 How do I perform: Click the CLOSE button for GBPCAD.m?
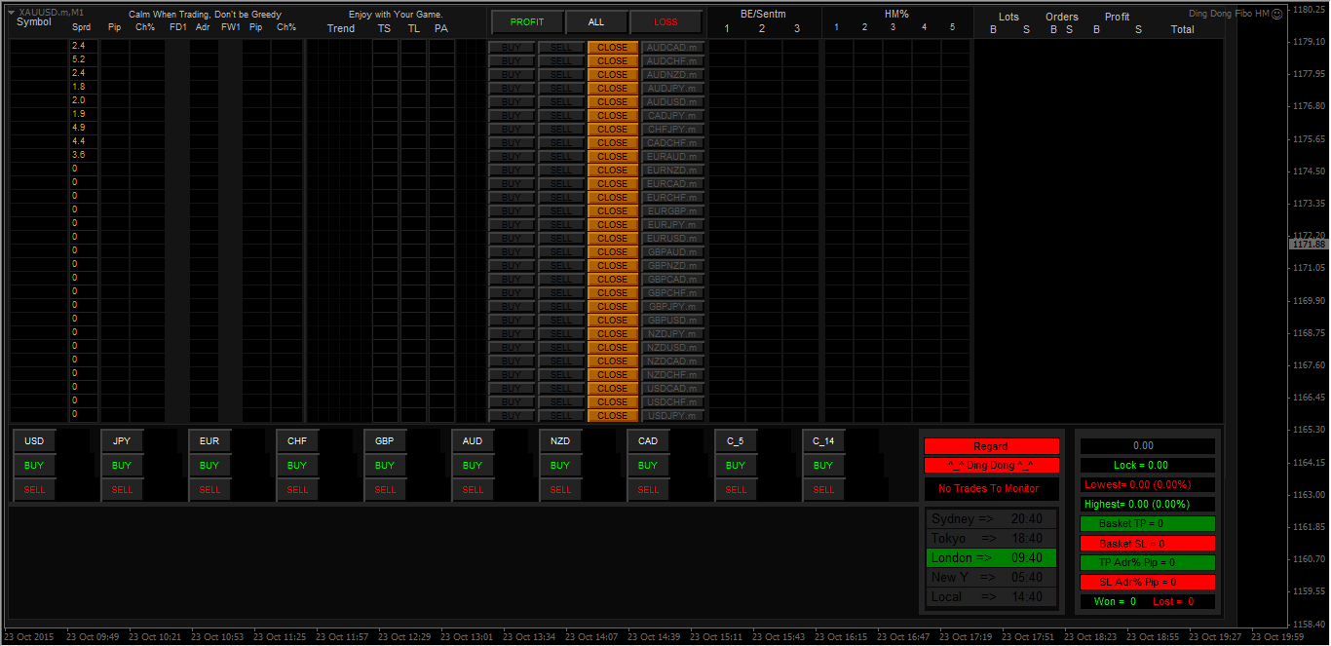[x=613, y=279]
